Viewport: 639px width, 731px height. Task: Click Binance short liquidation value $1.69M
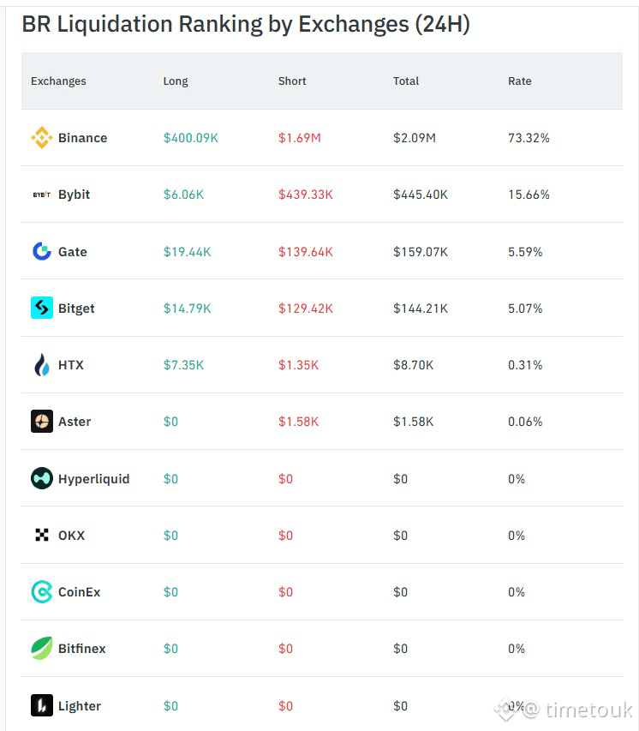pyautogui.click(x=300, y=138)
